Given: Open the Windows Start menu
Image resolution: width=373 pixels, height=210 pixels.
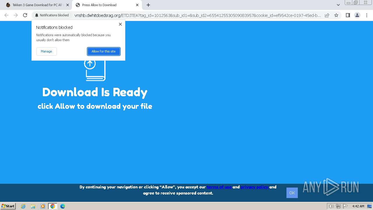Looking at the screenshot, I should [8, 206].
